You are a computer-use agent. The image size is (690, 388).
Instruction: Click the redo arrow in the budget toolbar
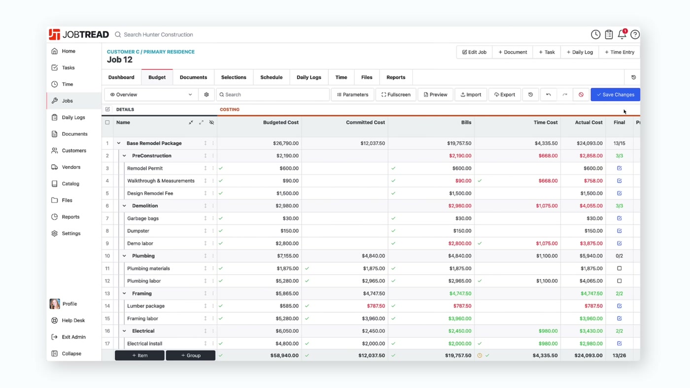(565, 95)
